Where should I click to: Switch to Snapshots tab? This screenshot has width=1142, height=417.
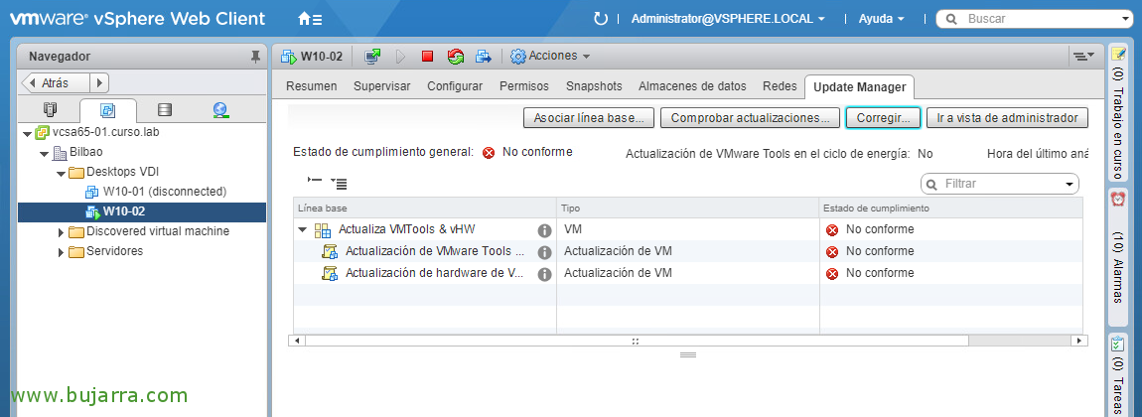coord(594,85)
